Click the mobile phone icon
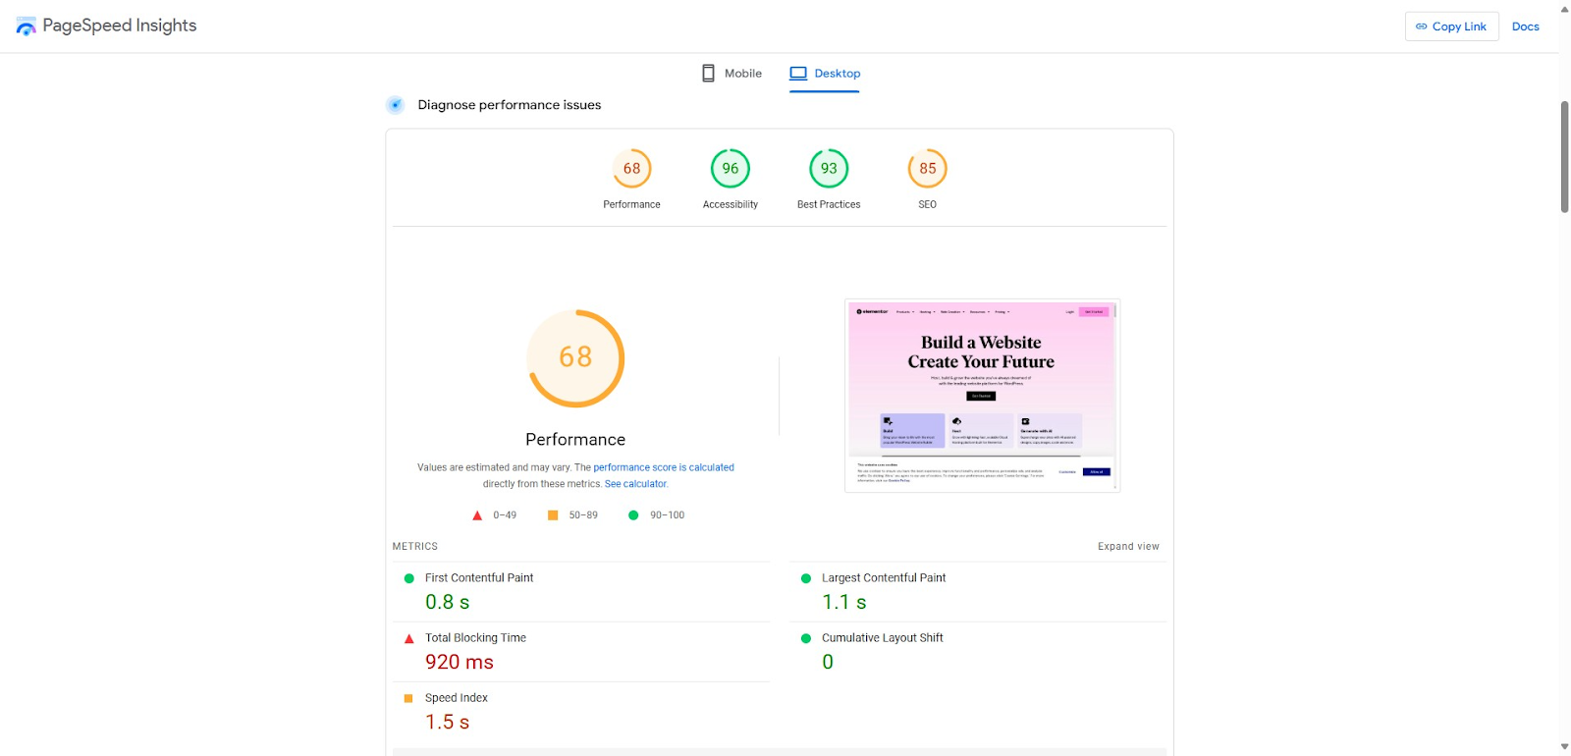Viewport: 1571px width, 756px height. 708,74
